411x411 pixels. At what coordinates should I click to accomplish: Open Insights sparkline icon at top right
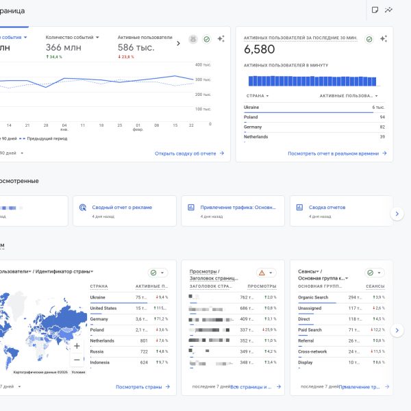389,10
